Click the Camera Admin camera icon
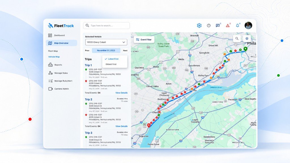This screenshot has width=290, height=163. pyautogui.click(x=50, y=89)
